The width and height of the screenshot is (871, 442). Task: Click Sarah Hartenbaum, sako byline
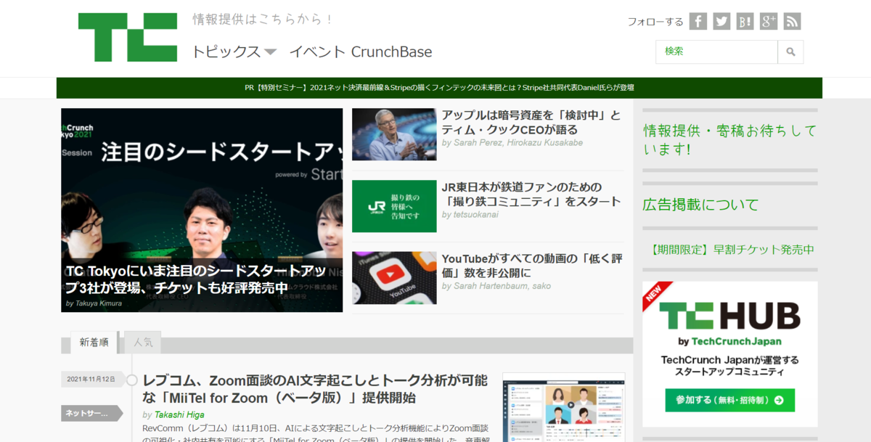496,286
